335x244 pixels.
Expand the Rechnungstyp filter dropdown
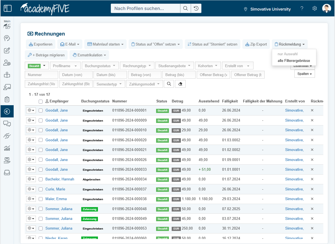click(137, 66)
